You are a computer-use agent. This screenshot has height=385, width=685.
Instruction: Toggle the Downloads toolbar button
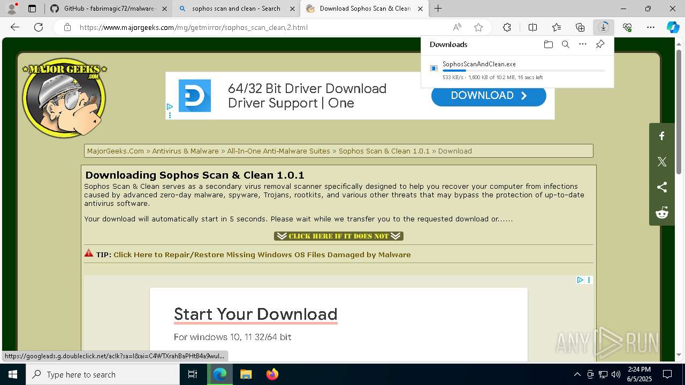pos(604,27)
